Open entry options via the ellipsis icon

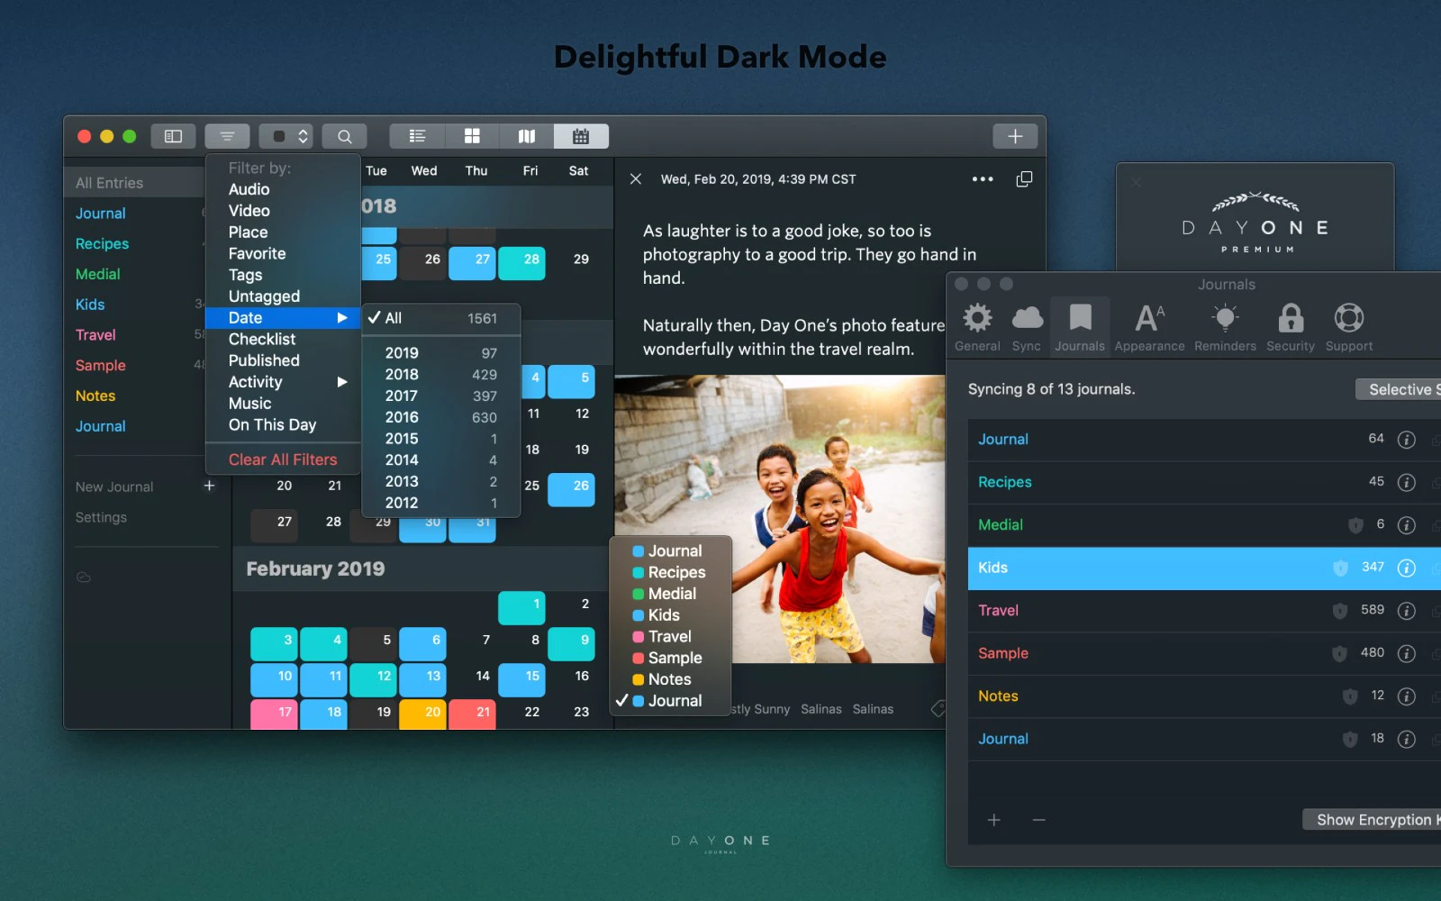(981, 178)
